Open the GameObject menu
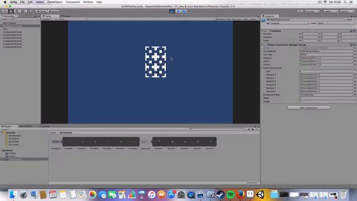This screenshot has height=201, width=357. [x=55, y=2]
